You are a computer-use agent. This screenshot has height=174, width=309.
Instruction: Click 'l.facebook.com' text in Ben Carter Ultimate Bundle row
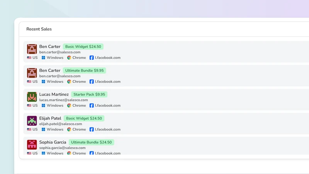coord(108,82)
